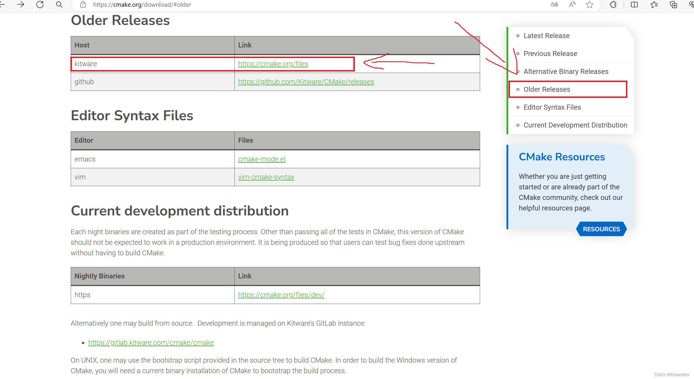View site info via lock icon

click(83, 4)
